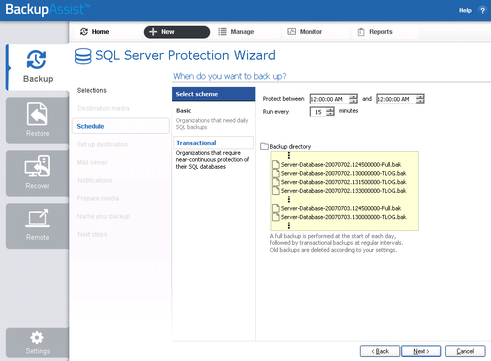Screen dimensions: 491x361
Task: Open the Backup section in sidebar
Action: click(x=38, y=67)
